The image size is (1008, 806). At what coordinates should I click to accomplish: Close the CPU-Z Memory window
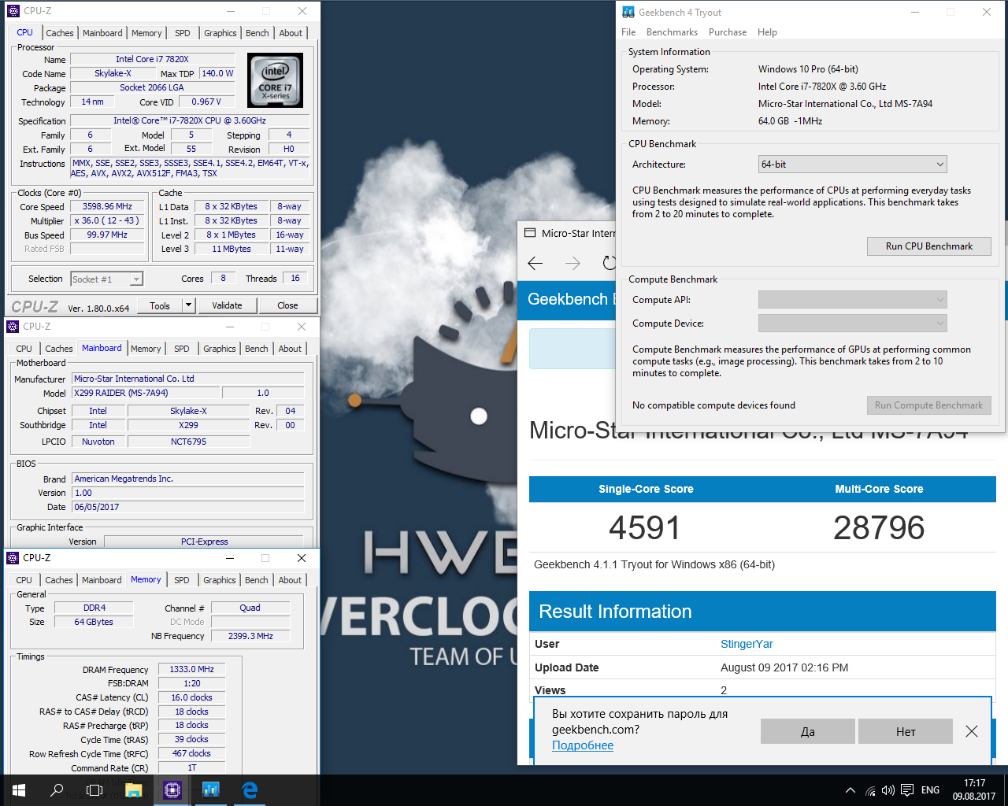tap(302, 557)
